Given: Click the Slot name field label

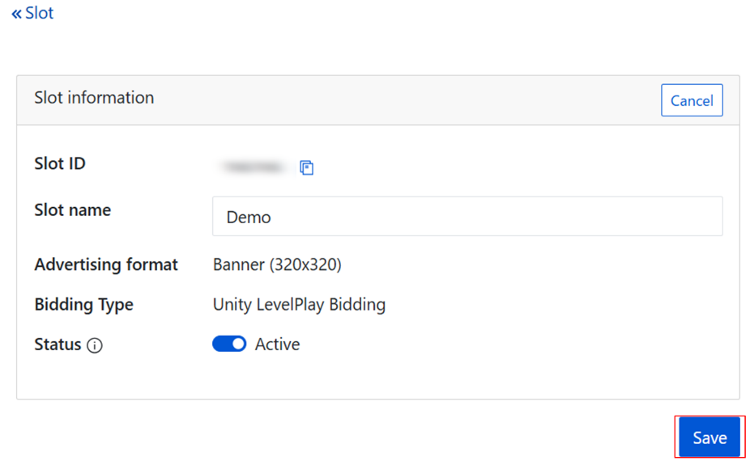Looking at the screenshot, I should click(x=73, y=210).
